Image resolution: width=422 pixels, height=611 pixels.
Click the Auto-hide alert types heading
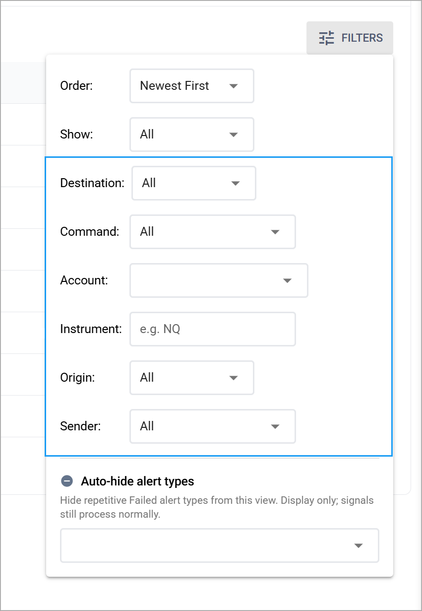[x=137, y=481]
